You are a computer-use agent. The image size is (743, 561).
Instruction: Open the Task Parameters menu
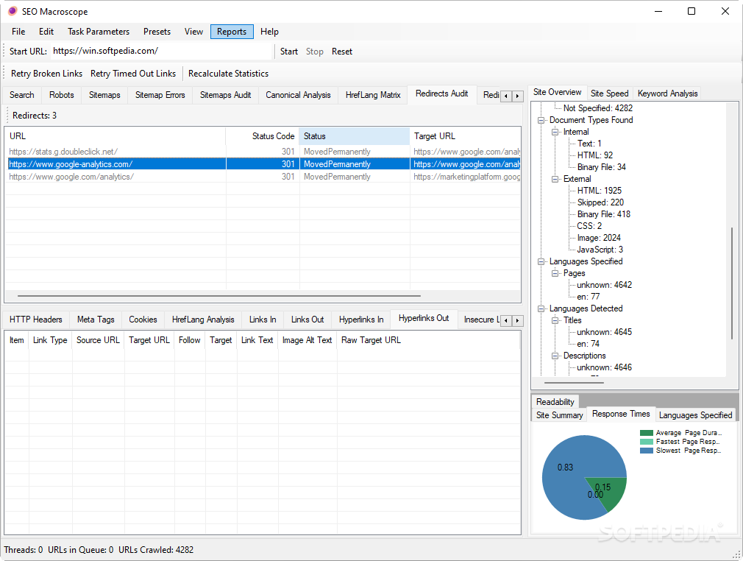(99, 32)
